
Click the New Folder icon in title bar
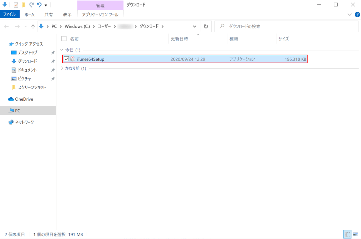[x=24, y=5]
